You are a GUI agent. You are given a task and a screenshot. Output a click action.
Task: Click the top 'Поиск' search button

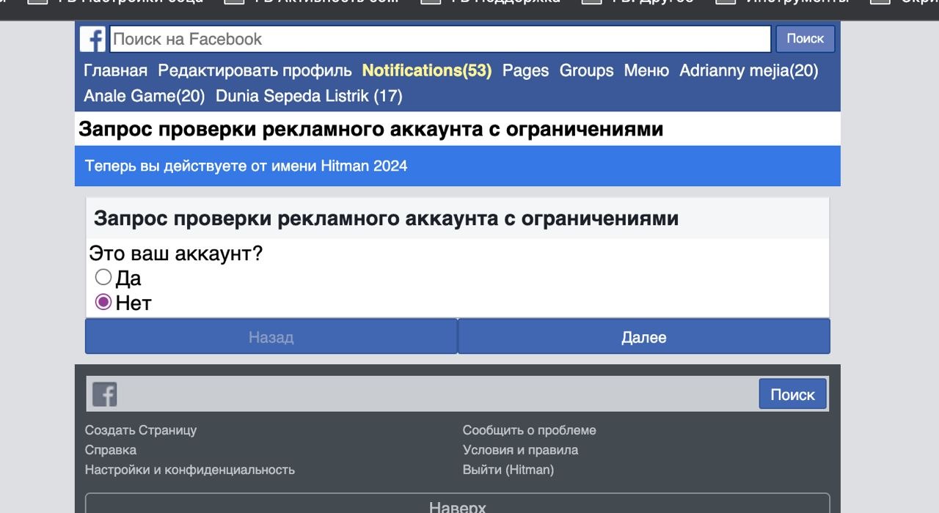[x=805, y=39]
